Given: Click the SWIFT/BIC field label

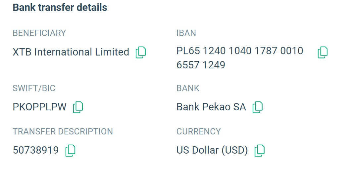Looking at the screenshot, I should pos(34,88).
